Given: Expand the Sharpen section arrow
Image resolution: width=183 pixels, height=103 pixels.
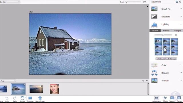Looking at the screenshot, I should pyautogui.click(x=181, y=80).
